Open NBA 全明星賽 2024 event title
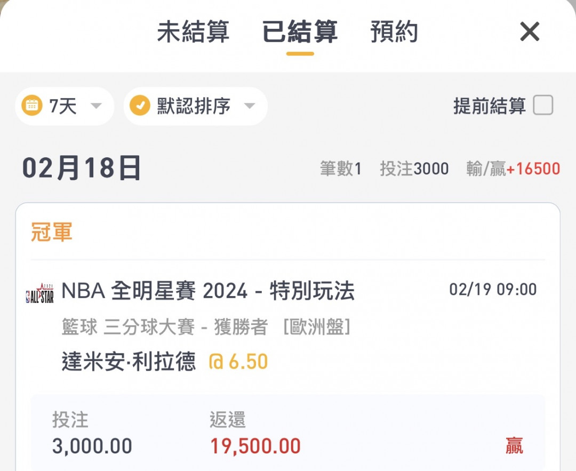This screenshot has width=576, height=471. [x=208, y=291]
